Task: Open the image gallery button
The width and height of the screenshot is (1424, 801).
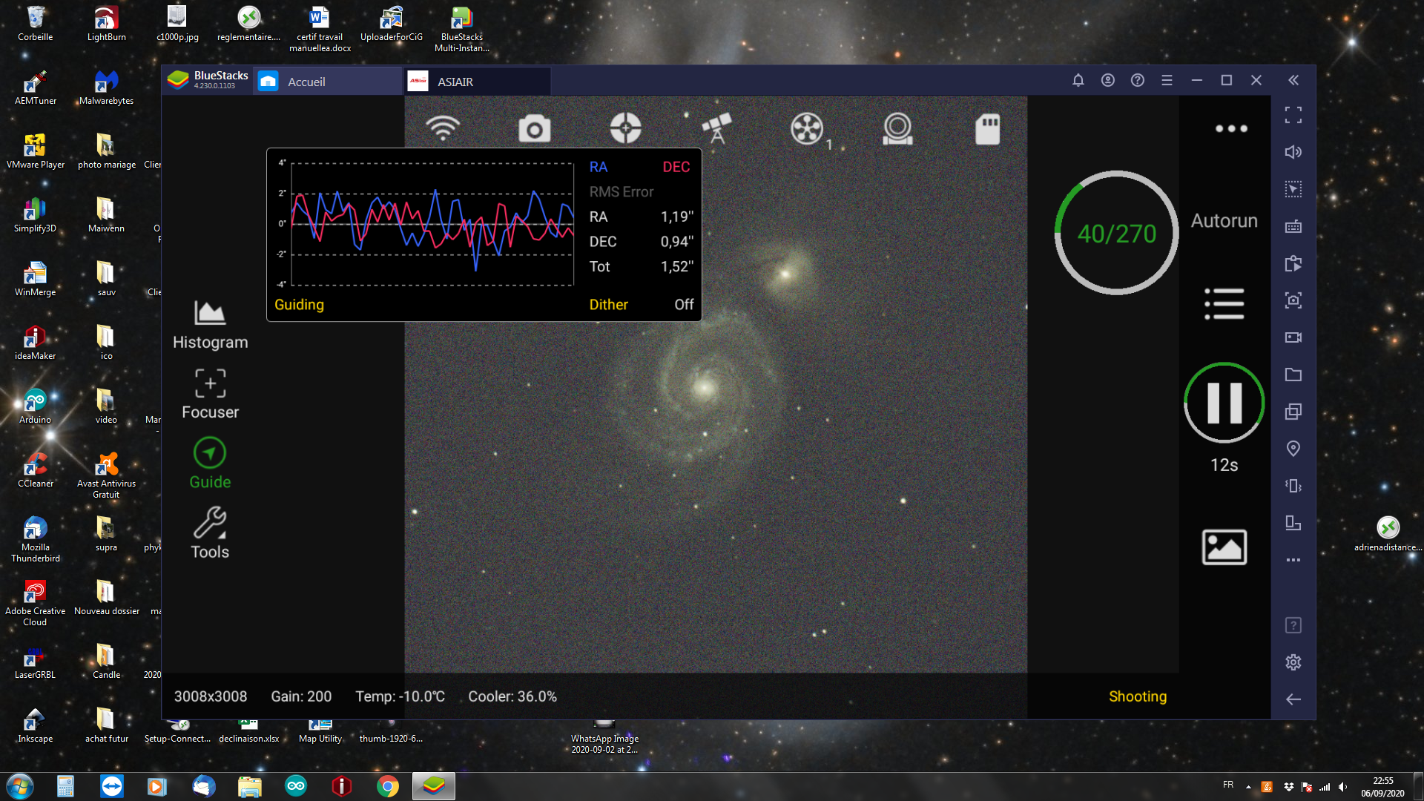Action: point(1224,547)
